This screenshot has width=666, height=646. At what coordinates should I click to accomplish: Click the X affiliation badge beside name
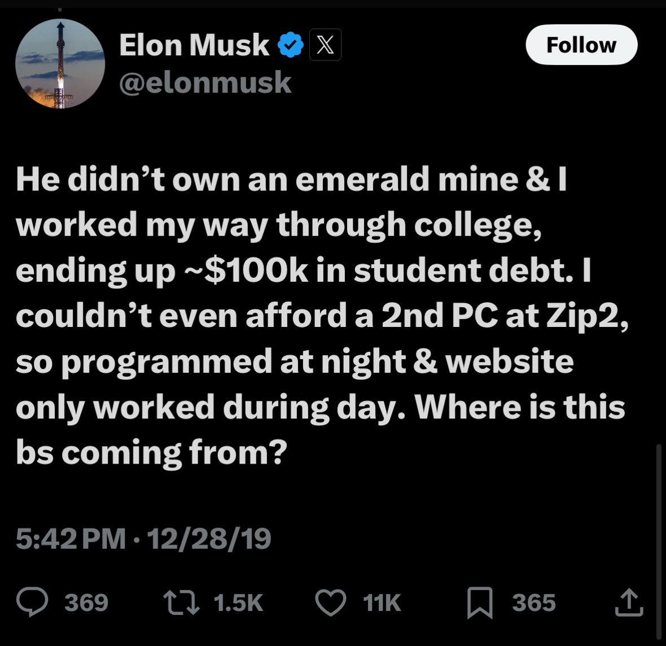click(x=325, y=46)
